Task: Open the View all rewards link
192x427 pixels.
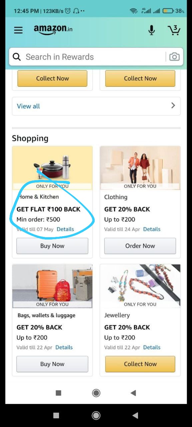Action: click(x=28, y=106)
